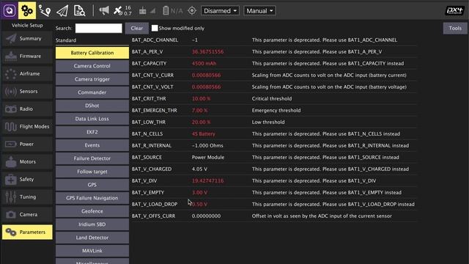Edit BAT_V_DIV value 19.42747116
This screenshot has height=264, width=469.
click(x=207, y=181)
